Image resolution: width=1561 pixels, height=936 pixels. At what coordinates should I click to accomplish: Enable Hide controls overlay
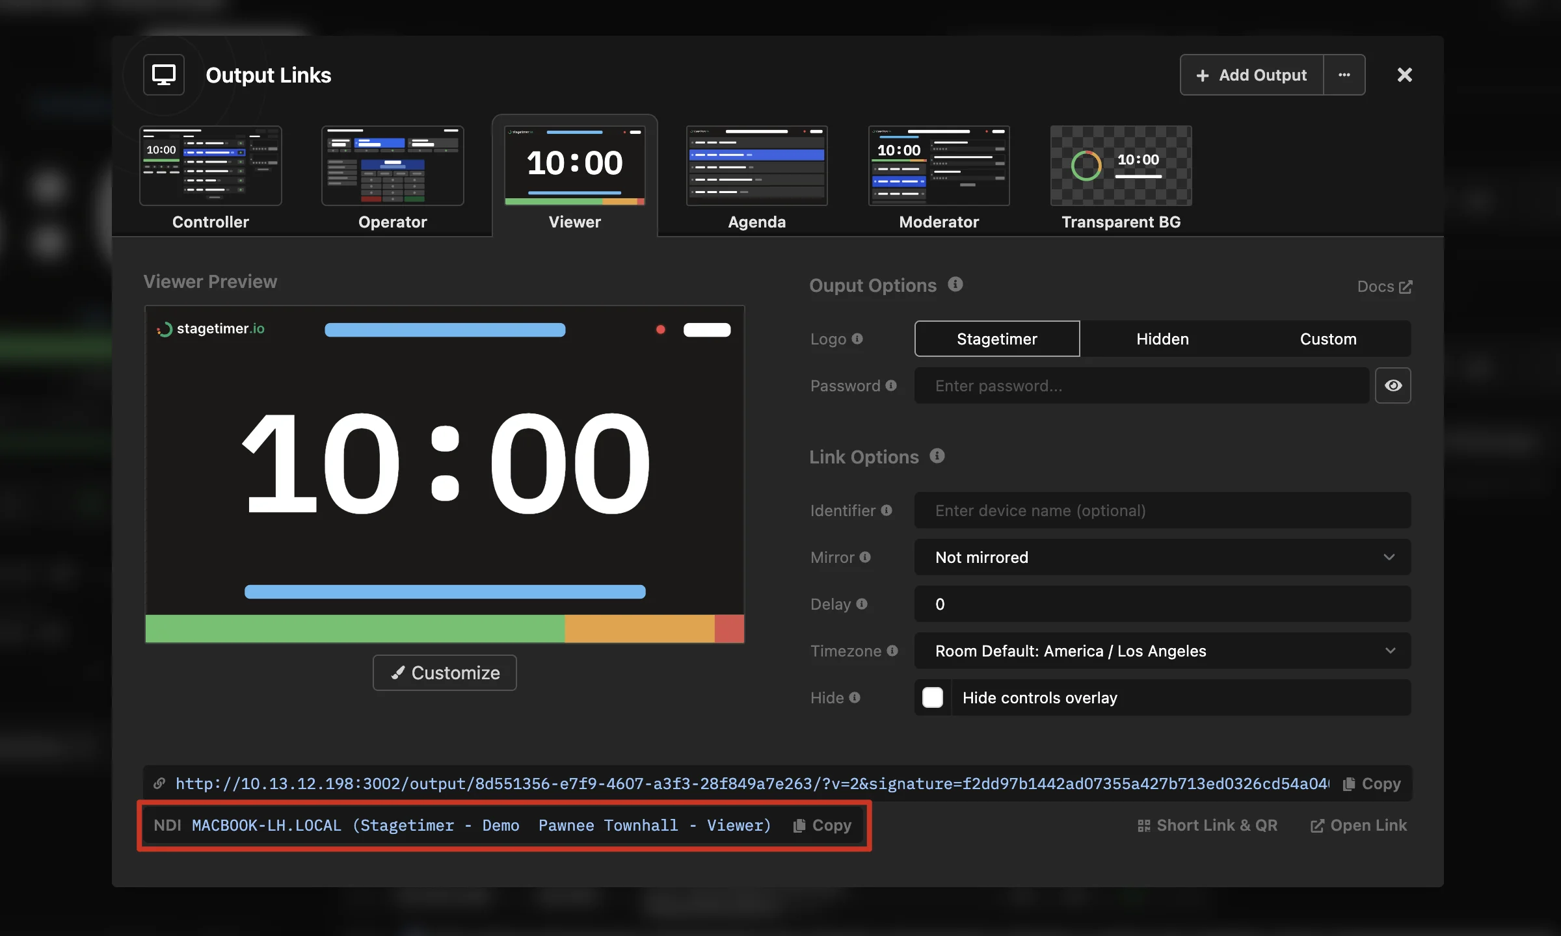(932, 697)
